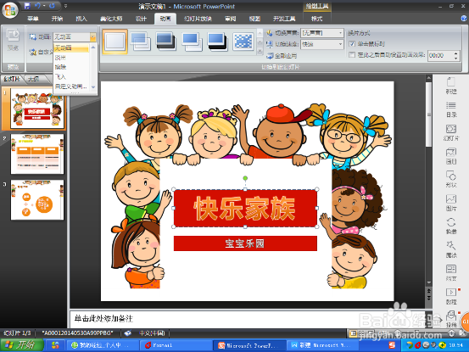The height and width of the screenshot is (352, 469).
Task: Click the Preview (预览) animation button
Action: [13, 41]
